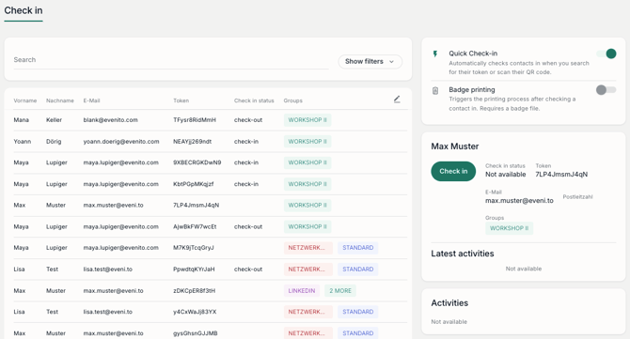This screenshot has width=630, height=339.
Task: Click the Check in status column header
Action: pyautogui.click(x=254, y=100)
